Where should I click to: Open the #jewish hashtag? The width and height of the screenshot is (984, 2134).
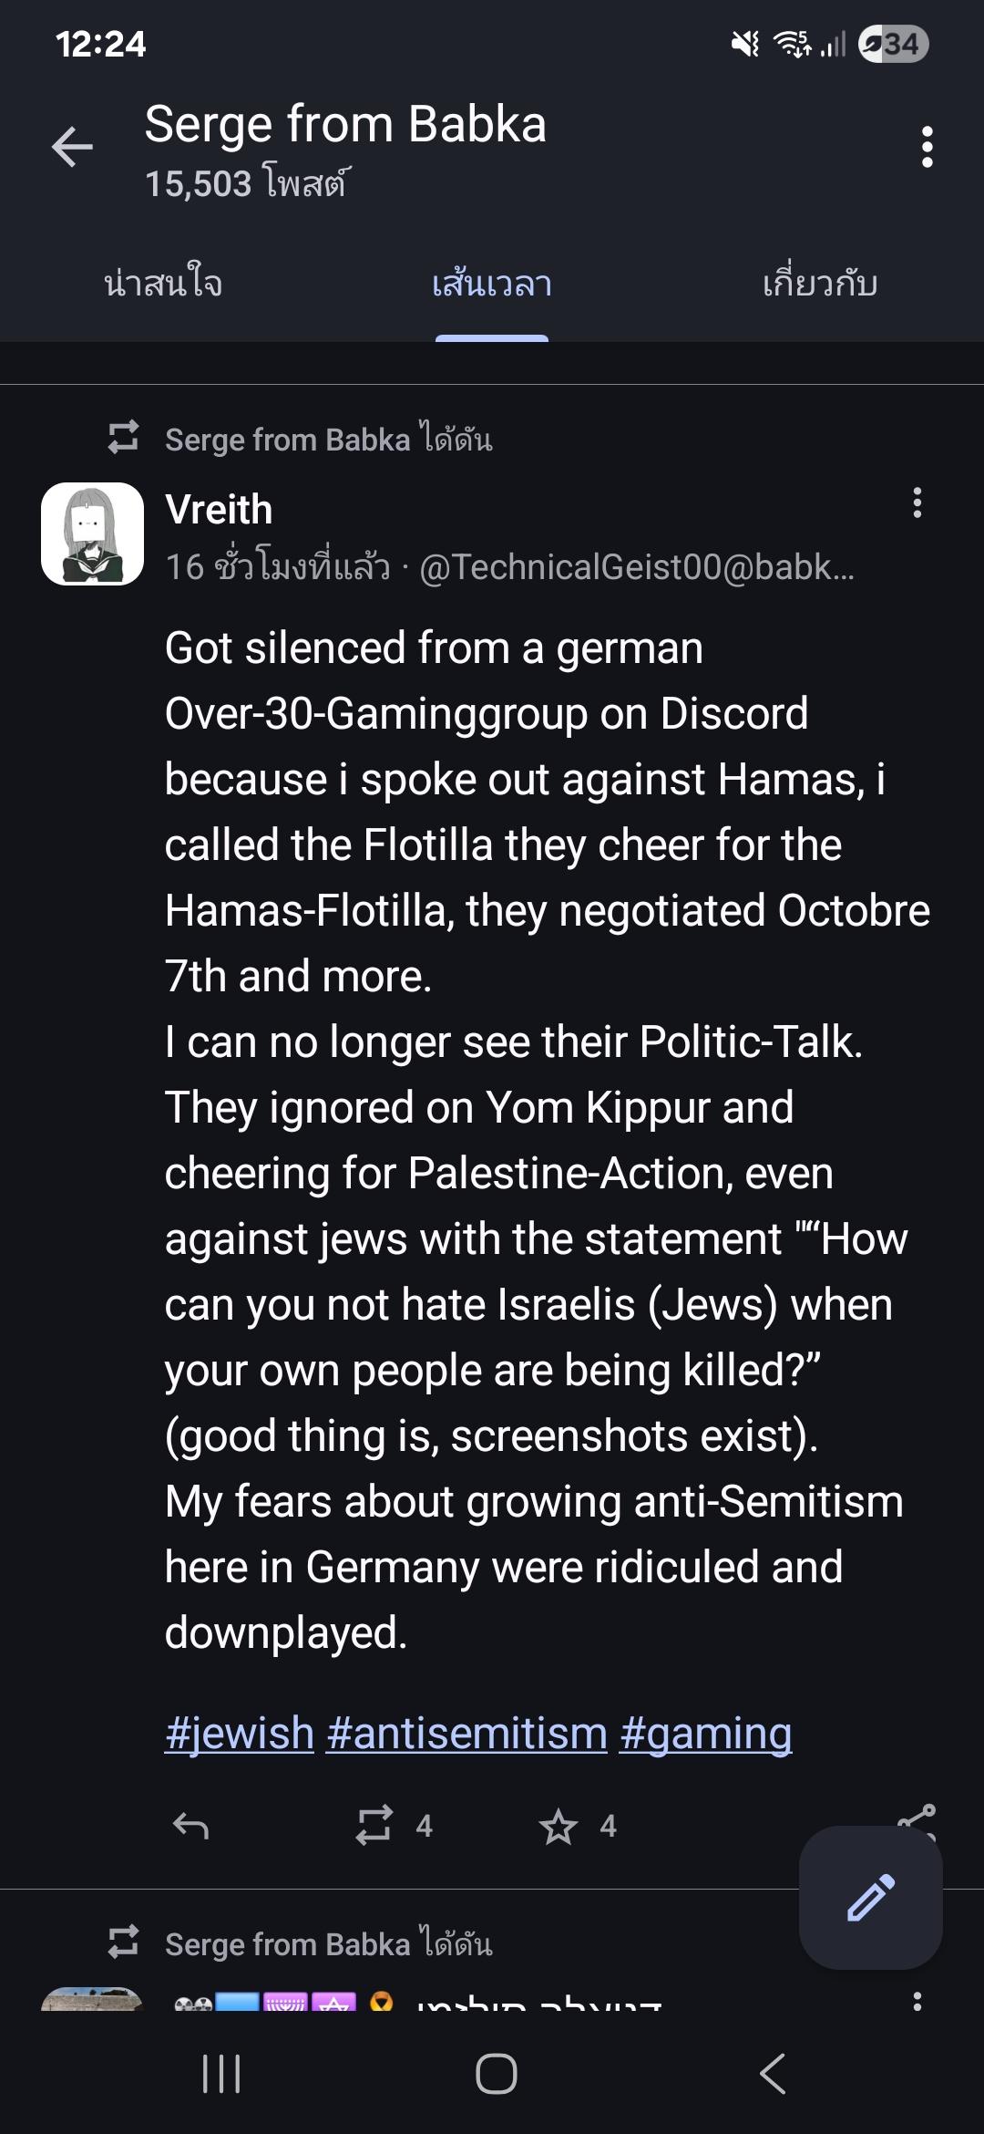(x=240, y=1733)
